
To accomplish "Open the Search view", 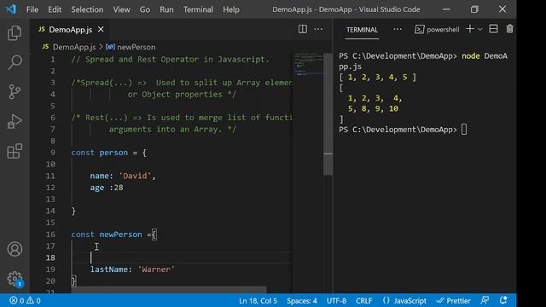I will click(x=15, y=62).
